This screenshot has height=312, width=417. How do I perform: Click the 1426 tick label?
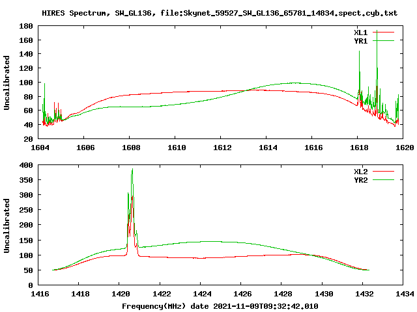242,294
